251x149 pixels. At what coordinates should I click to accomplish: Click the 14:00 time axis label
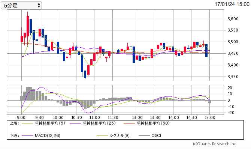(173, 117)
